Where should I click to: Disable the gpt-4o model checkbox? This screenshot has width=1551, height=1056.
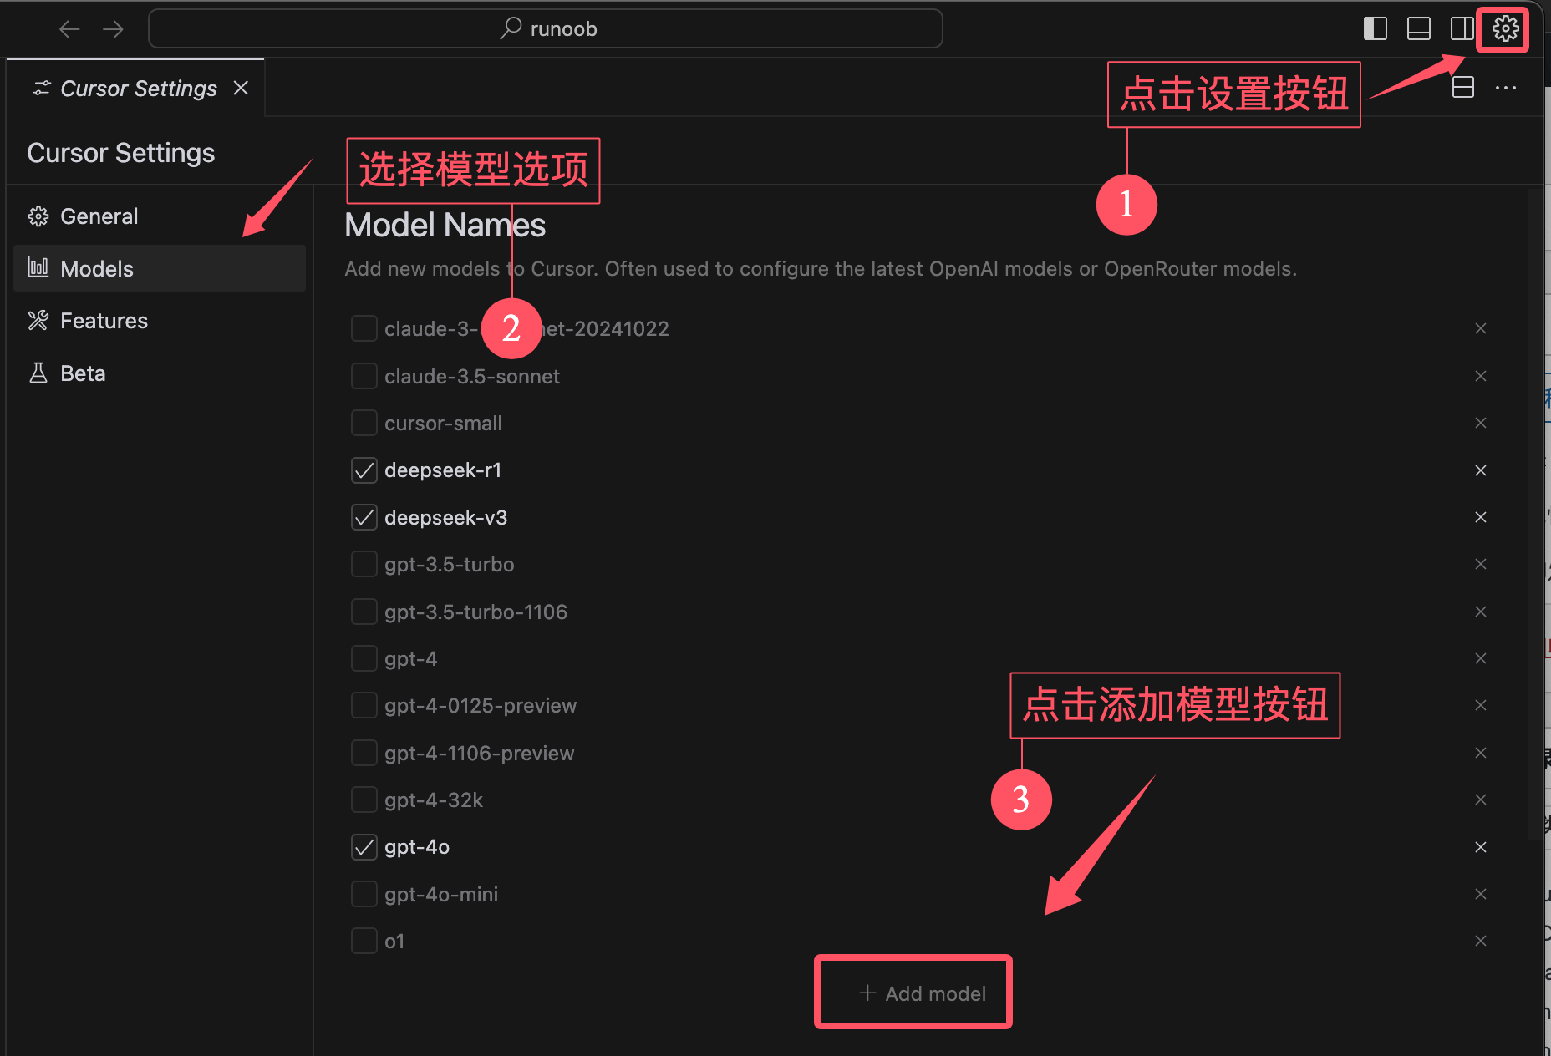coord(364,847)
